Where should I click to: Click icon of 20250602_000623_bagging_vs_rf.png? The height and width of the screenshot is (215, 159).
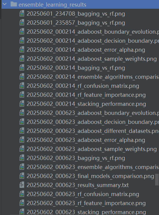pyautogui.click(x=22, y=158)
